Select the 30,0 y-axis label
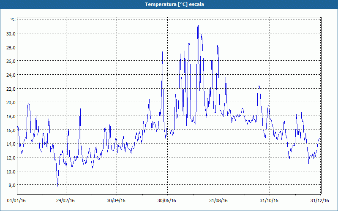Viewport: 338px width, 211px height. pos(11,34)
